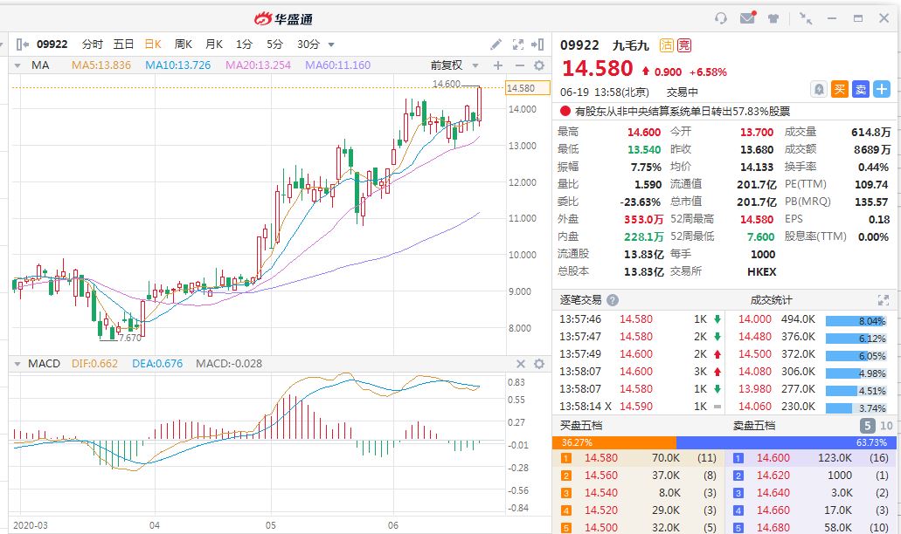Open MA indicator settings gear
The height and width of the screenshot is (534, 901).
point(539,65)
